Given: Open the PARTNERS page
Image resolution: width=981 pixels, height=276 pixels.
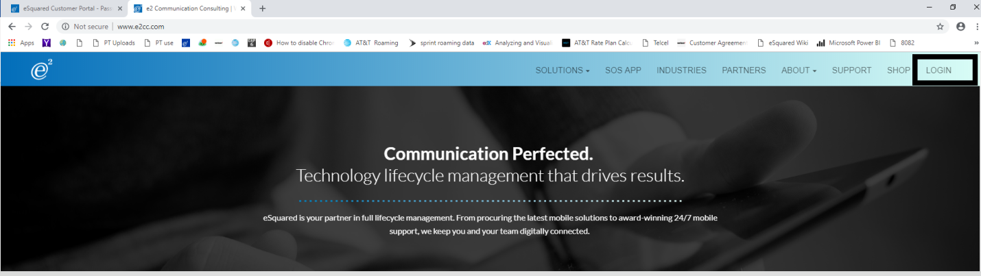Looking at the screenshot, I should click(x=744, y=70).
